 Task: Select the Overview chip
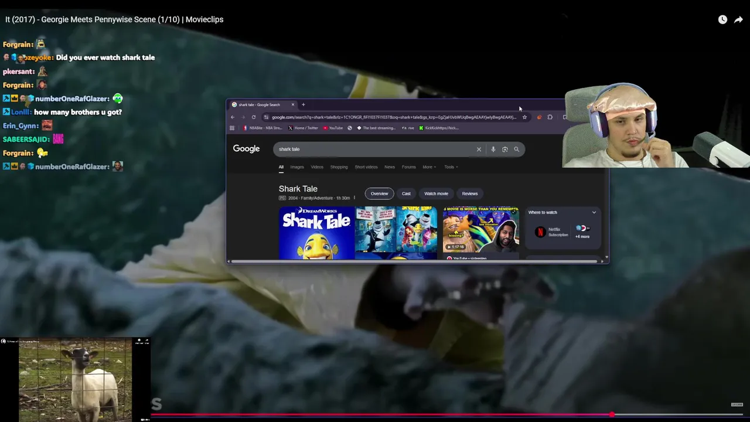click(379, 193)
